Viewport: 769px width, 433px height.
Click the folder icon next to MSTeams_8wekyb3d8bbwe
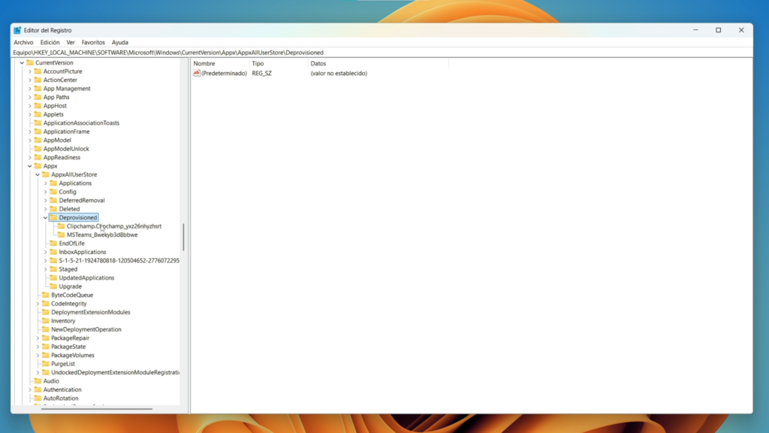pos(61,235)
